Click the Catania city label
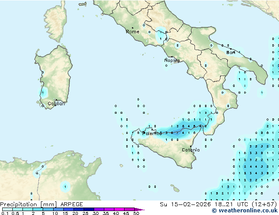Image resolution: width=279 pixels, height=215 pixels. [x=191, y=150]
